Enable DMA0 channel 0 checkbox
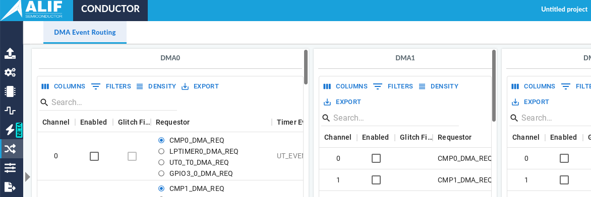Viewport: 591px width, 197px height. pyautogui.click(x=94, y=156)
